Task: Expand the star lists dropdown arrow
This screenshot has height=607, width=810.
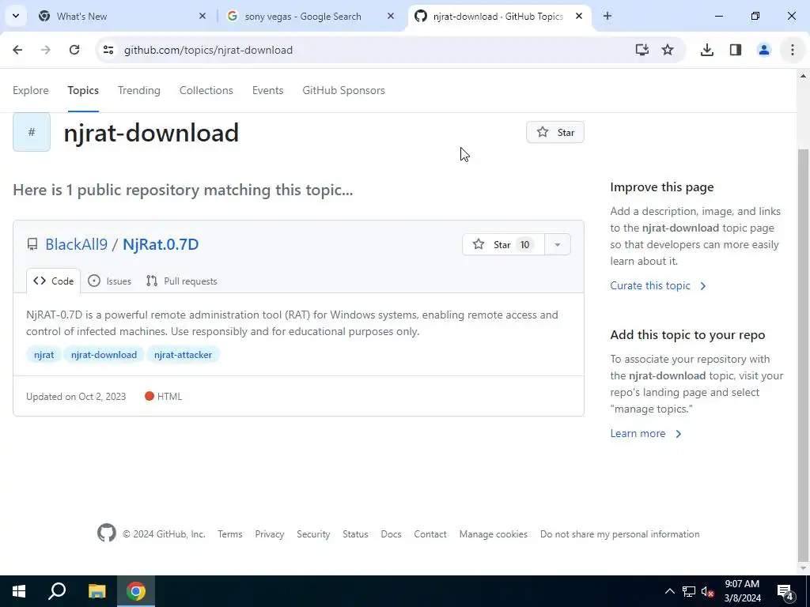Action: click(x=558, y=245)
